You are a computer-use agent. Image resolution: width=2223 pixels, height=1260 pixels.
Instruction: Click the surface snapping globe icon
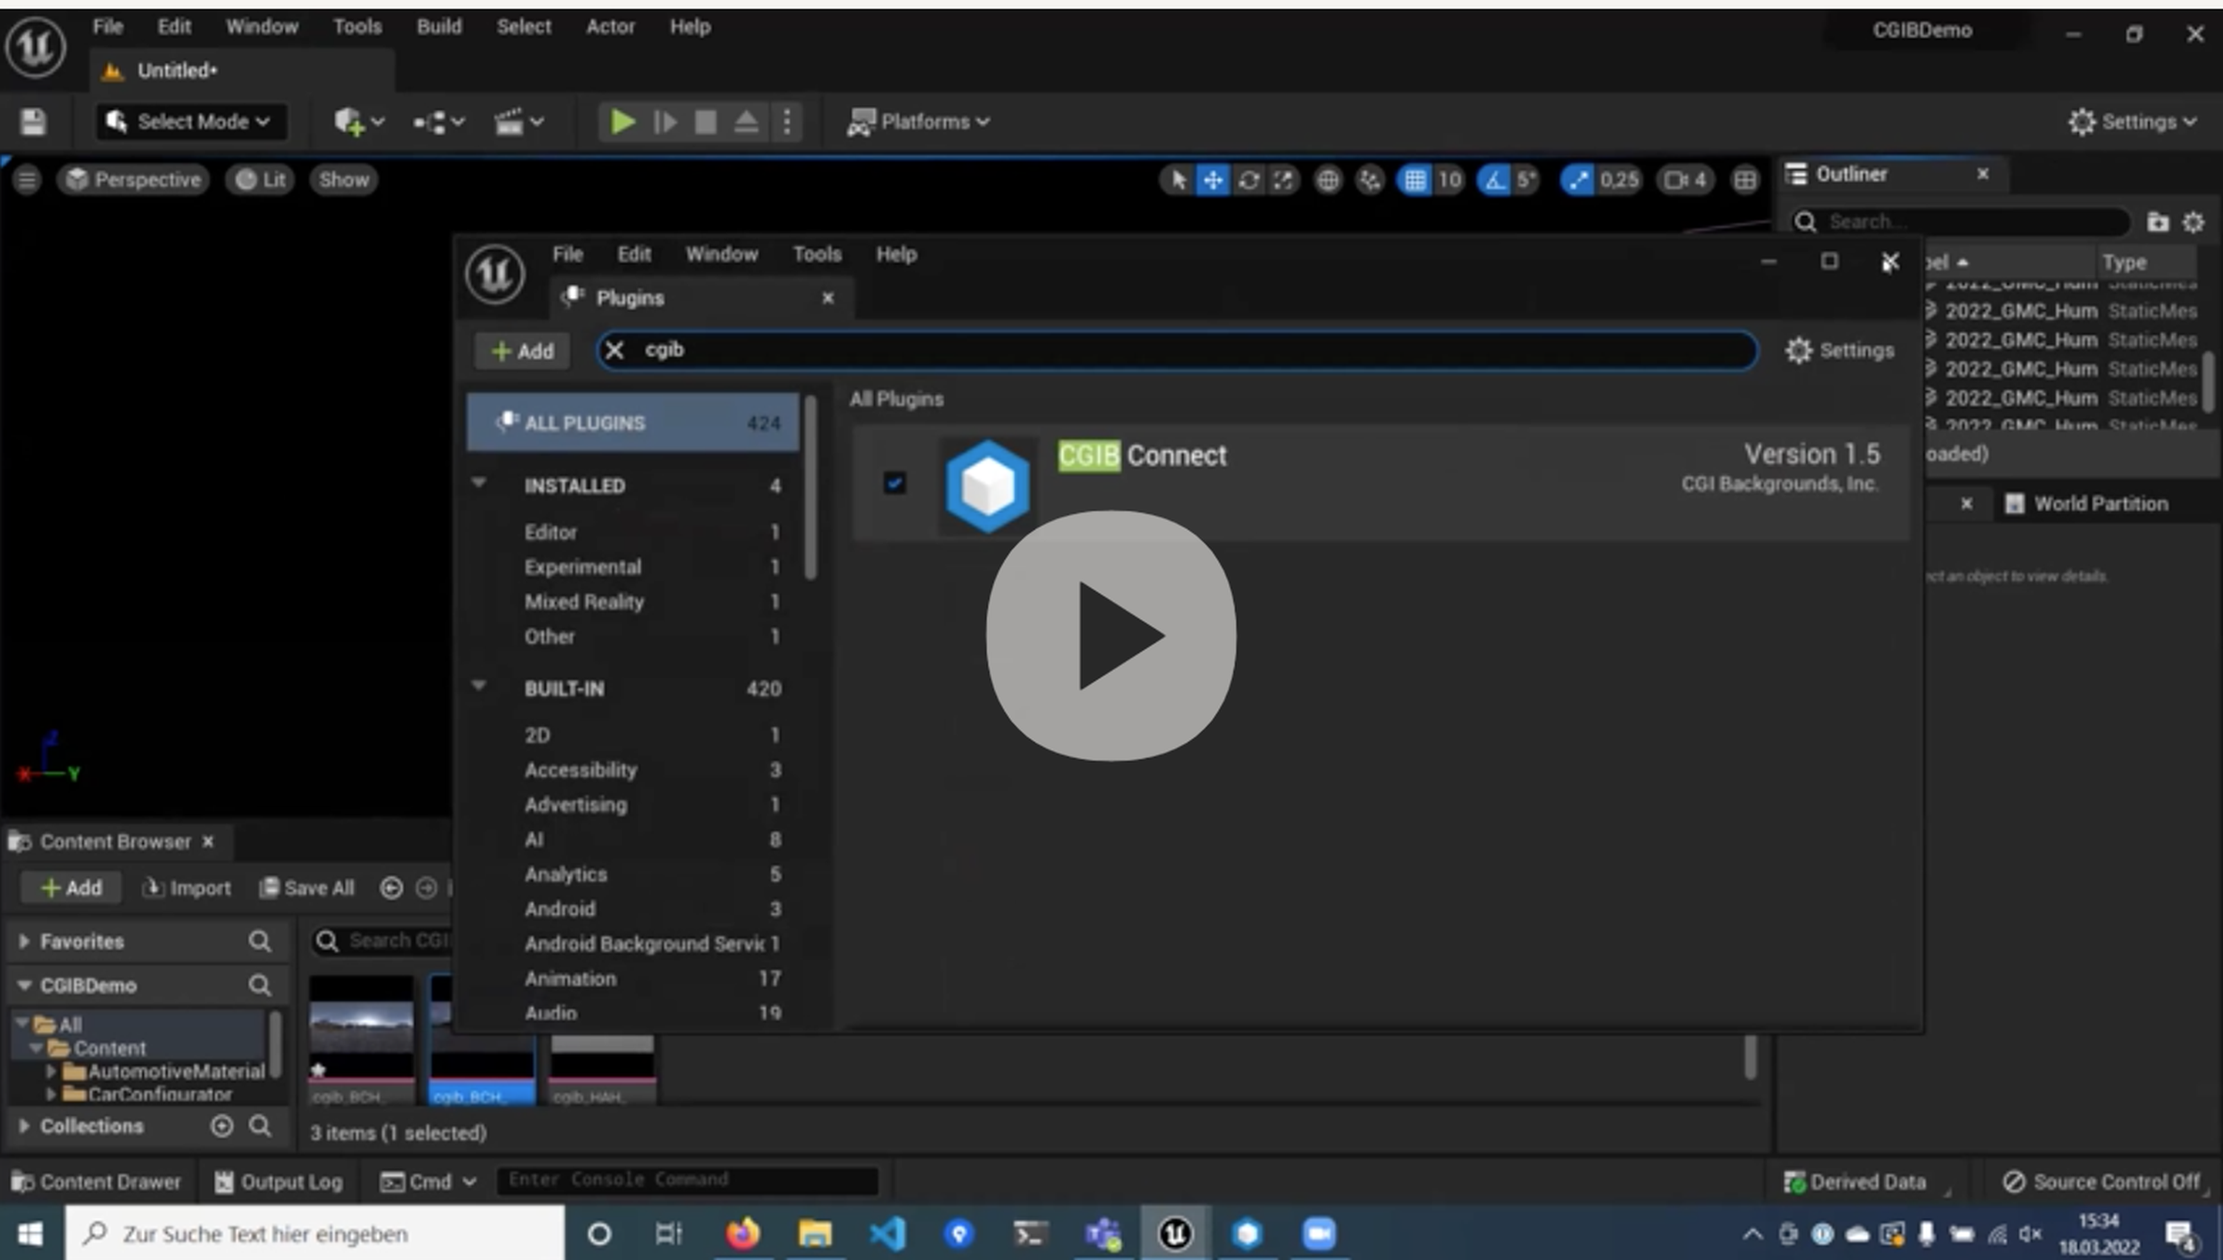click(x=1328, y=181)
